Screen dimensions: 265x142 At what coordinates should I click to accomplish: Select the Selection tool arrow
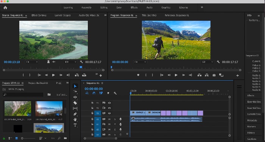(75, 86)
